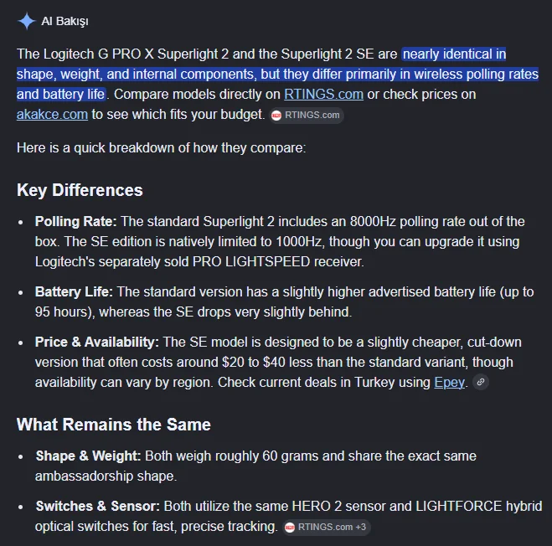Click the chain link icon after Epey
552x546 pixels.
pyautogui.click(x=481, y=382)
